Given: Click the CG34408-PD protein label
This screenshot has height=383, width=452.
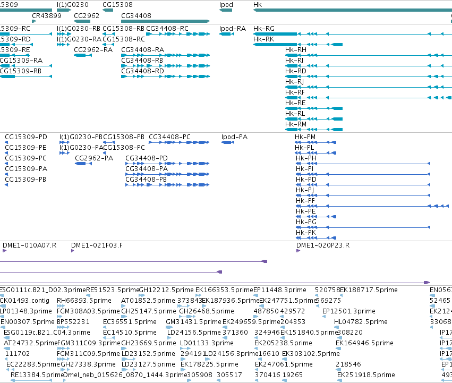Looking at the screenshot, I should click(x=147, y=158).
